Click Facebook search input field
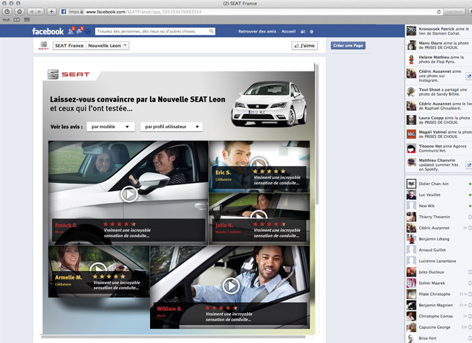Image resolution: width=472 pixels, height=343 pixels. click(x=151, y=31)
